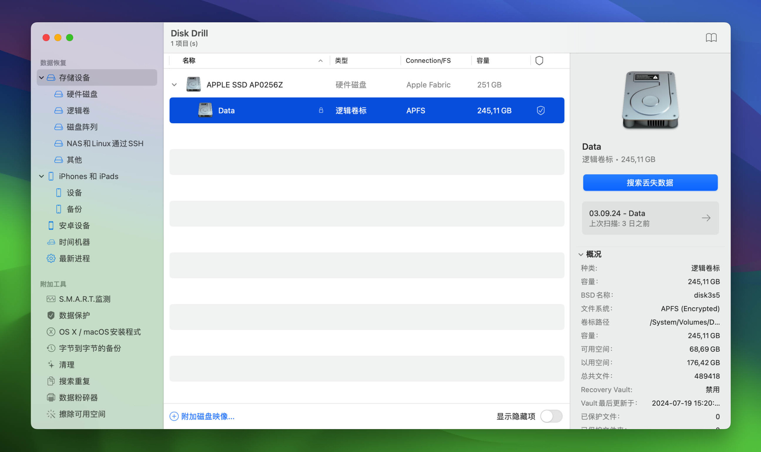The width and height of the screenshot is (761, 452).
Task: Click the 擦除可用空间 icon
Action: click(x=51, y=414)
